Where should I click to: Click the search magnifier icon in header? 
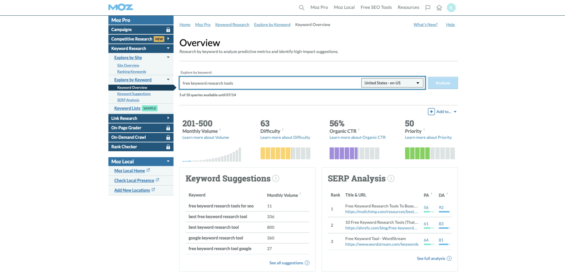301,8
